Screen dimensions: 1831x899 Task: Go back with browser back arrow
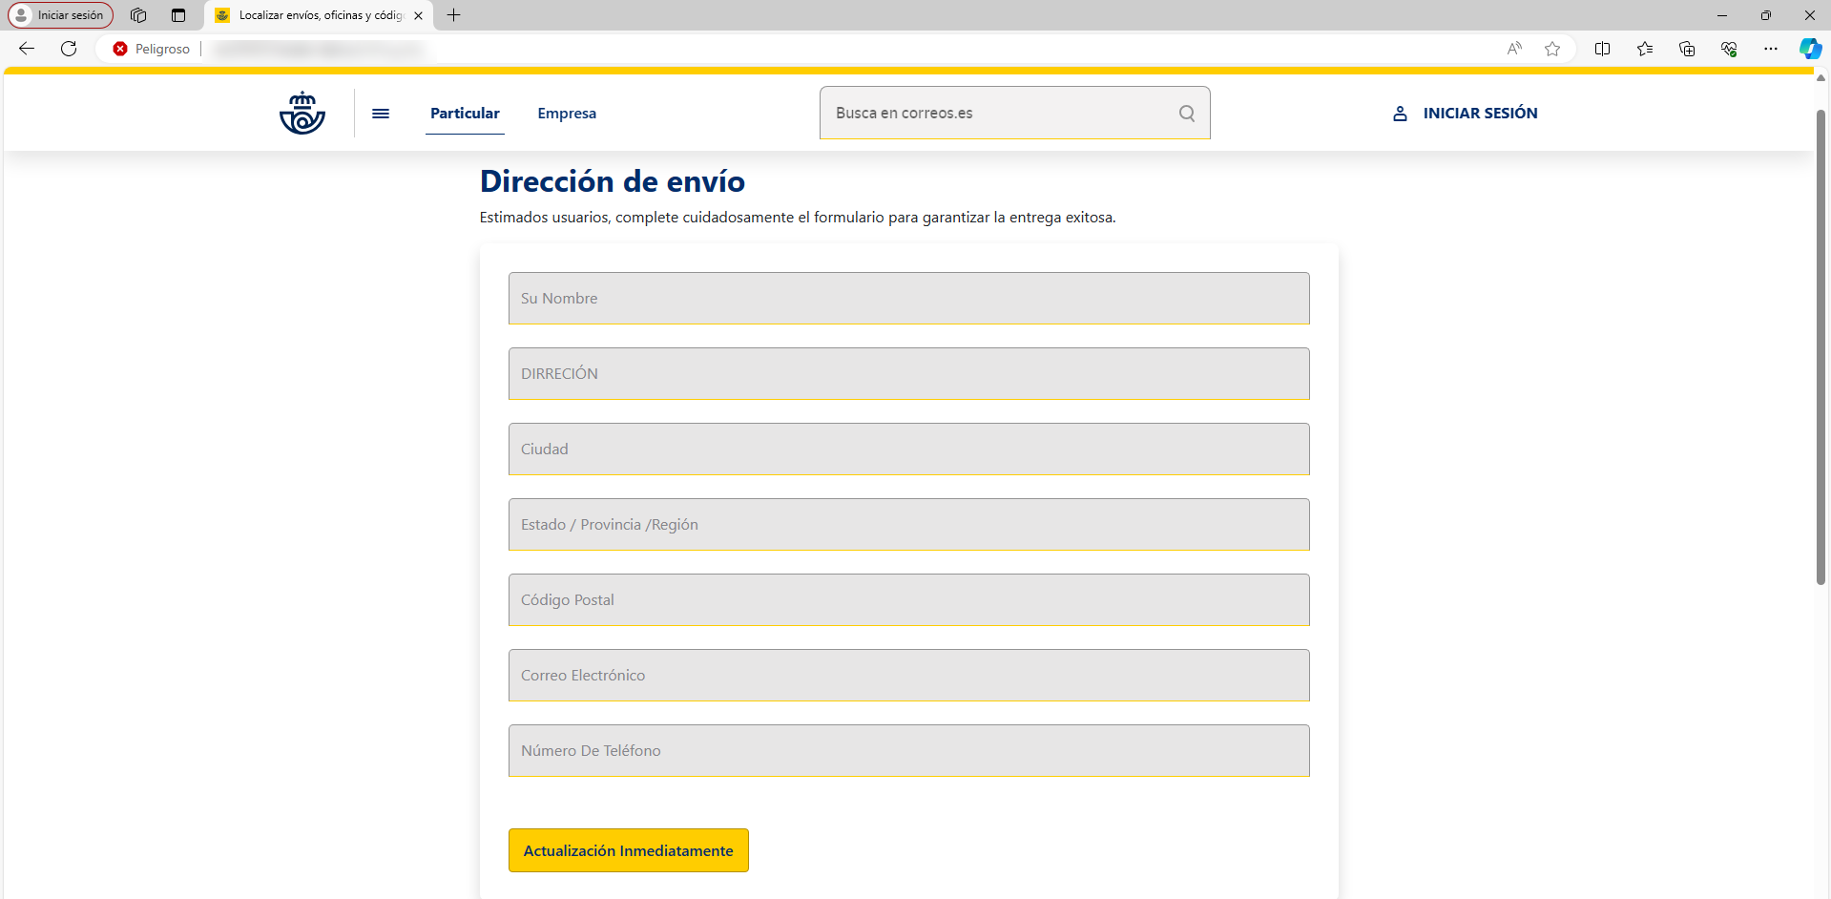point(27,49)
